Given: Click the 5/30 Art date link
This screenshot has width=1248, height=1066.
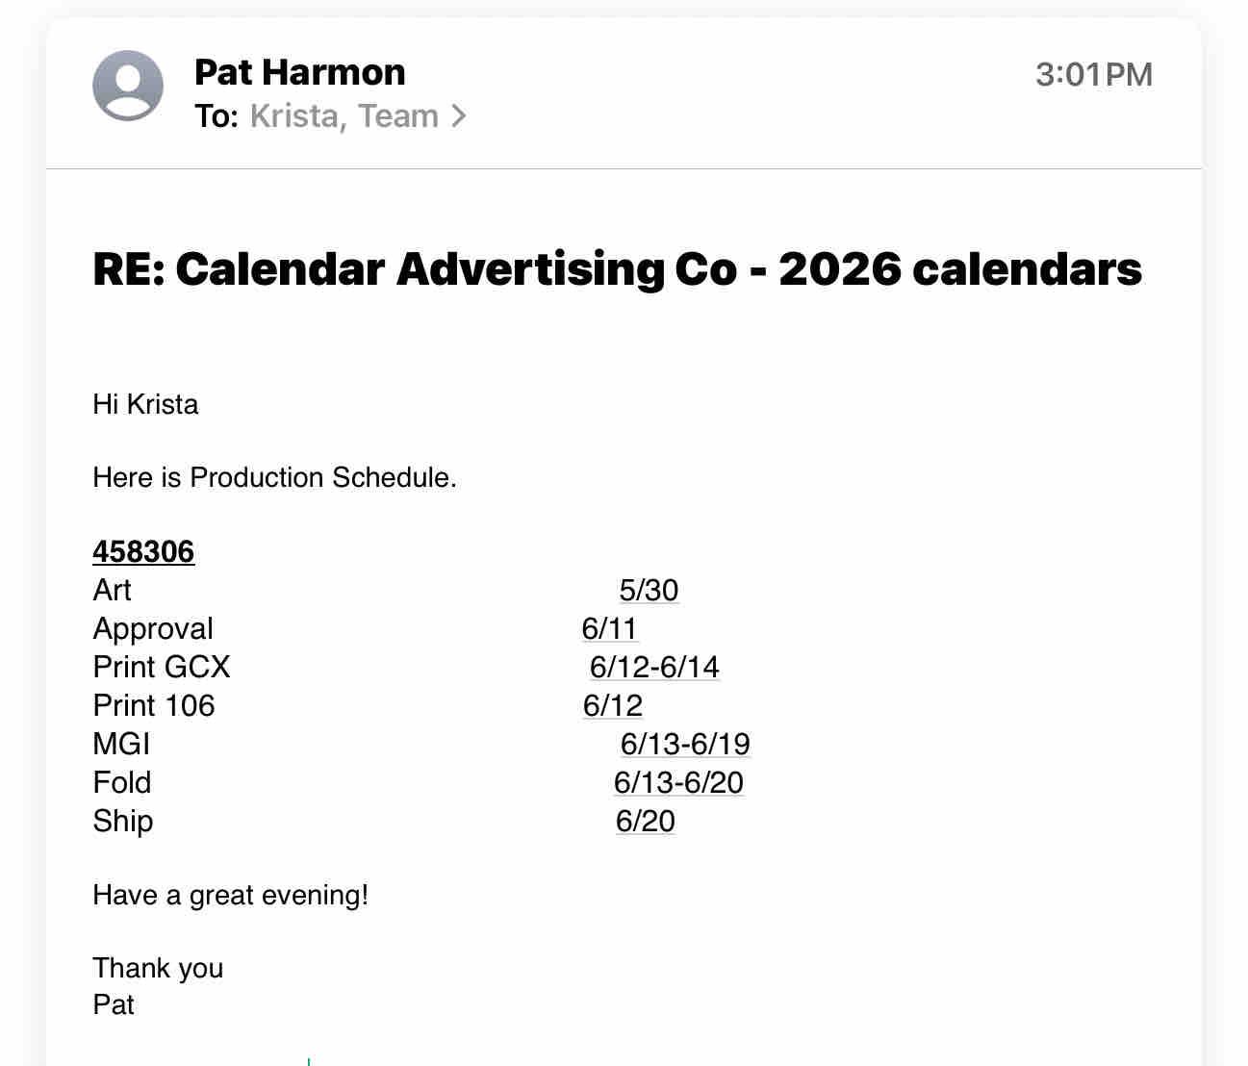Looking at the screenshot, I should [649, 590].
